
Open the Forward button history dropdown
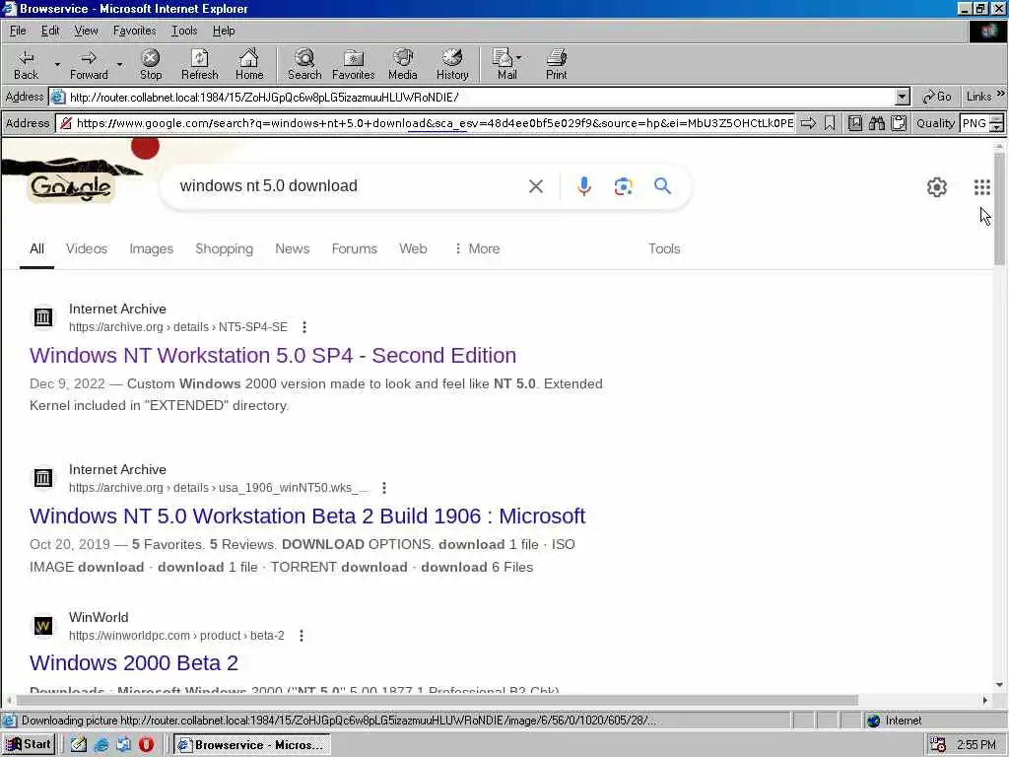pyautogui.click(x=119, y=64)
